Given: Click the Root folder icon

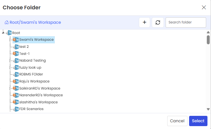Looking at the screenshot, I should pos(9,33).
